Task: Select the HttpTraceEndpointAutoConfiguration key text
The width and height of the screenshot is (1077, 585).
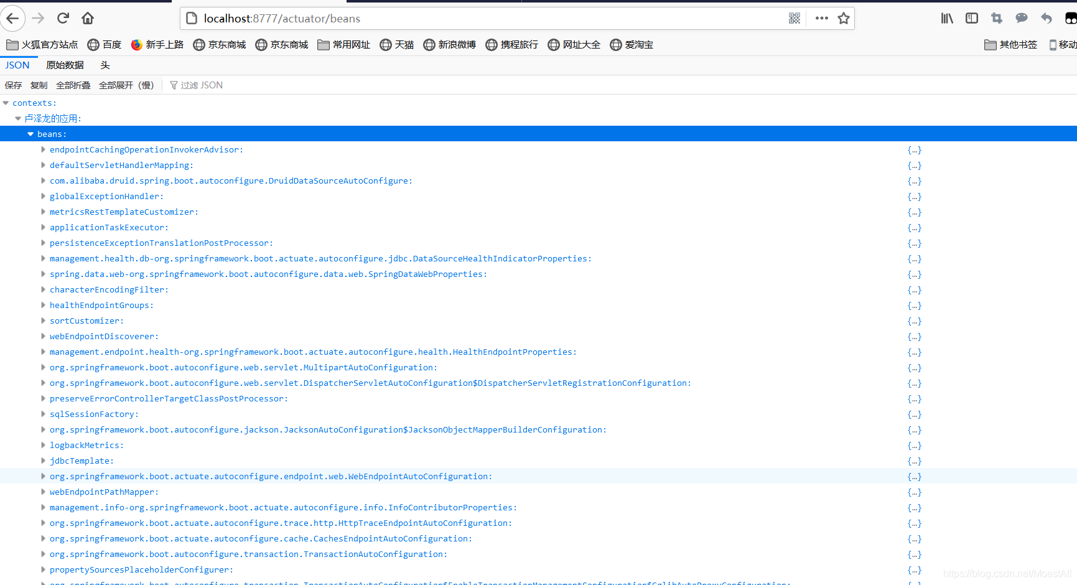Action: 281,523
